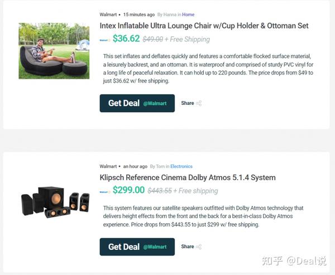Click the Walmart store label above the Klipsch title
This screenshot has height=275, width=335.
tap(108, 166)
